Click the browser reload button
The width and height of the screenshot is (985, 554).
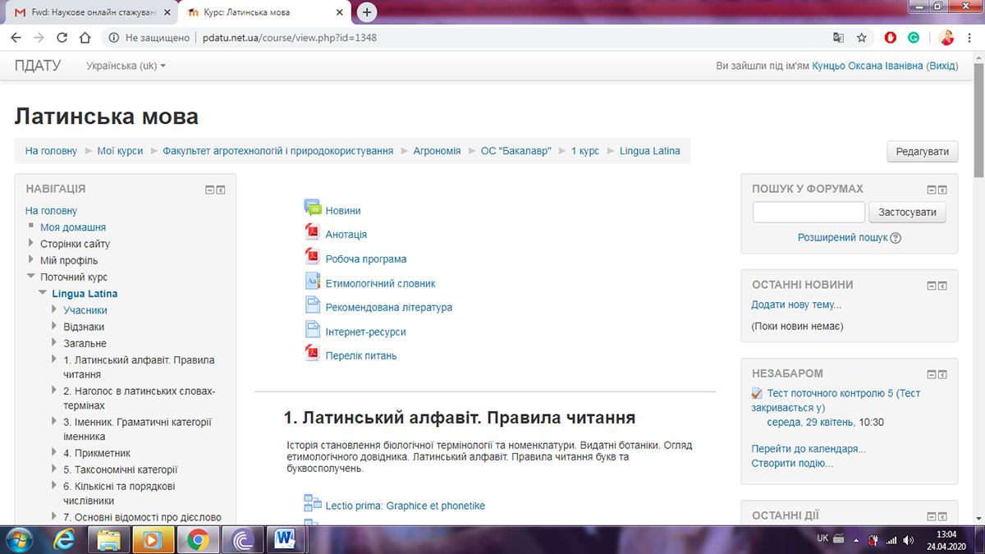pyautogui.click(x=62, y=38)
